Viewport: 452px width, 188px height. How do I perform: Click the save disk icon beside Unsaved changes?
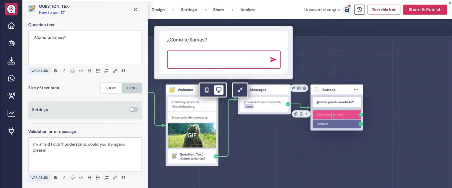pos(347,10)
